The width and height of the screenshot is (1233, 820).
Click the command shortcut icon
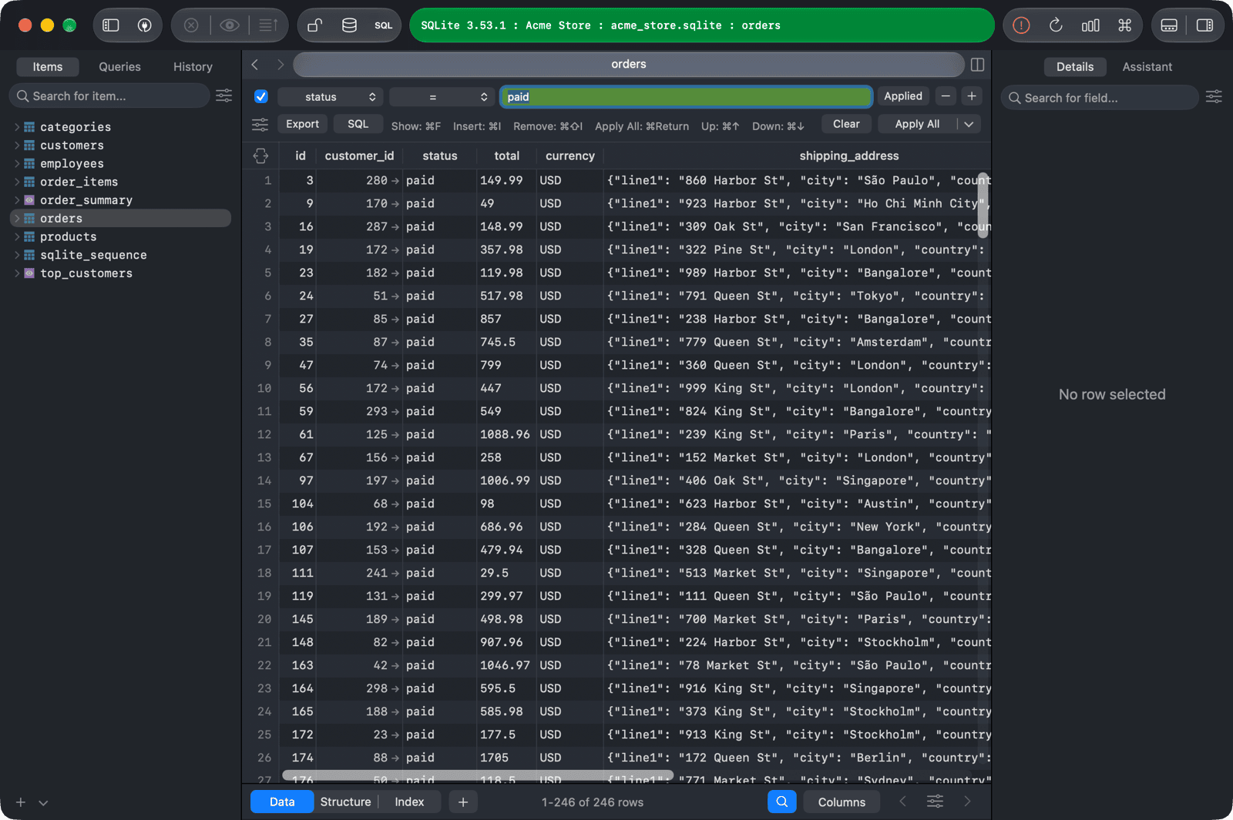coord(1124,25)
